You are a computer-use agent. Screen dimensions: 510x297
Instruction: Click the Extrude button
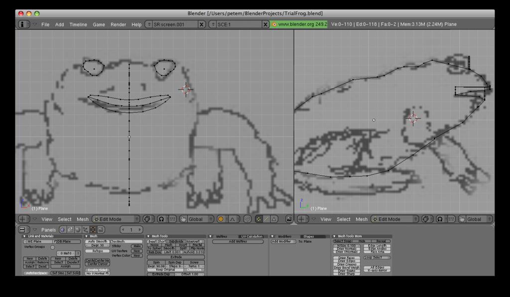pos(176,257)
